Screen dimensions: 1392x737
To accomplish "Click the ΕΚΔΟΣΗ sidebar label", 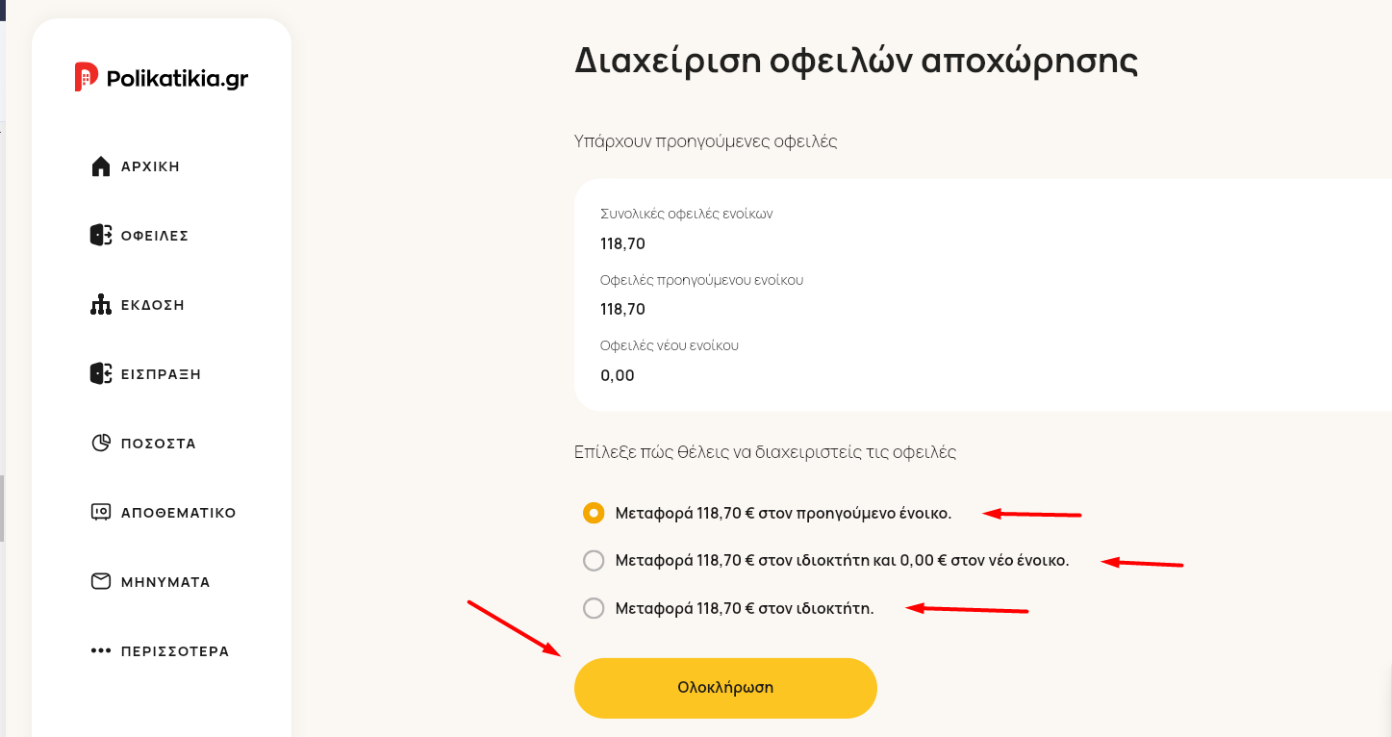I will [x=153, y=305].
